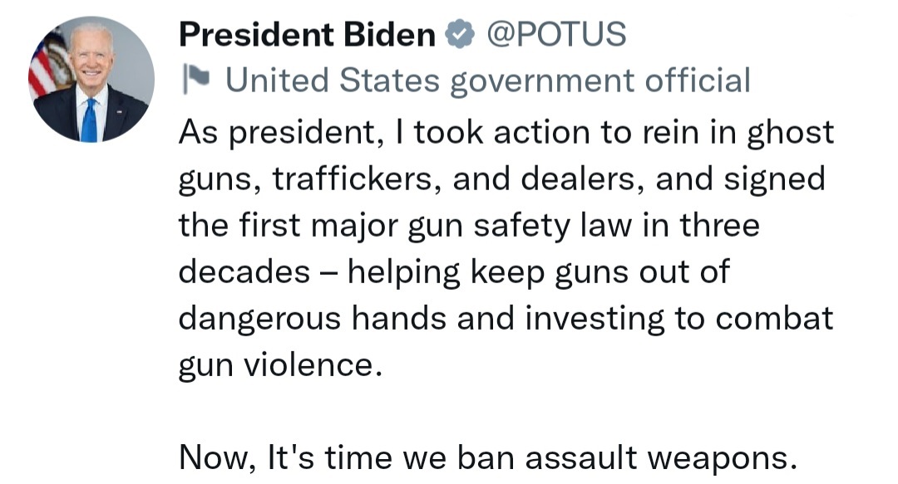Open President Biden's profile picture
The width and height of the screenshot is (898, 484).
click(91, 79)
